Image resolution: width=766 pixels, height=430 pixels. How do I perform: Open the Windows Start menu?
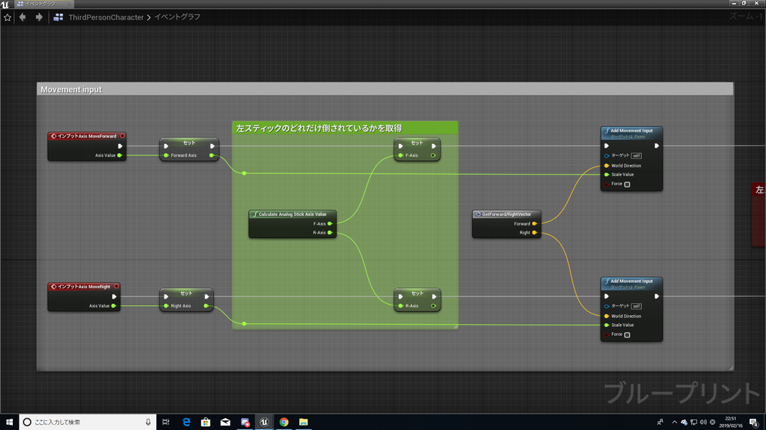(9, 423)
